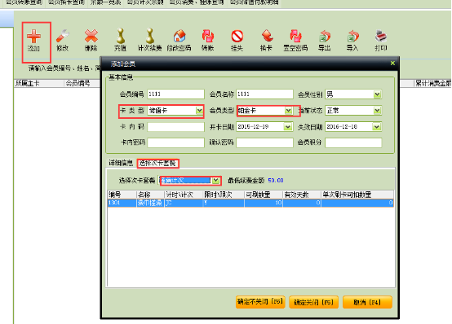The image size is (452, 324).
Task: Select the 挂失 (Report Loss) prohibition icon
Action: (237, 37)
